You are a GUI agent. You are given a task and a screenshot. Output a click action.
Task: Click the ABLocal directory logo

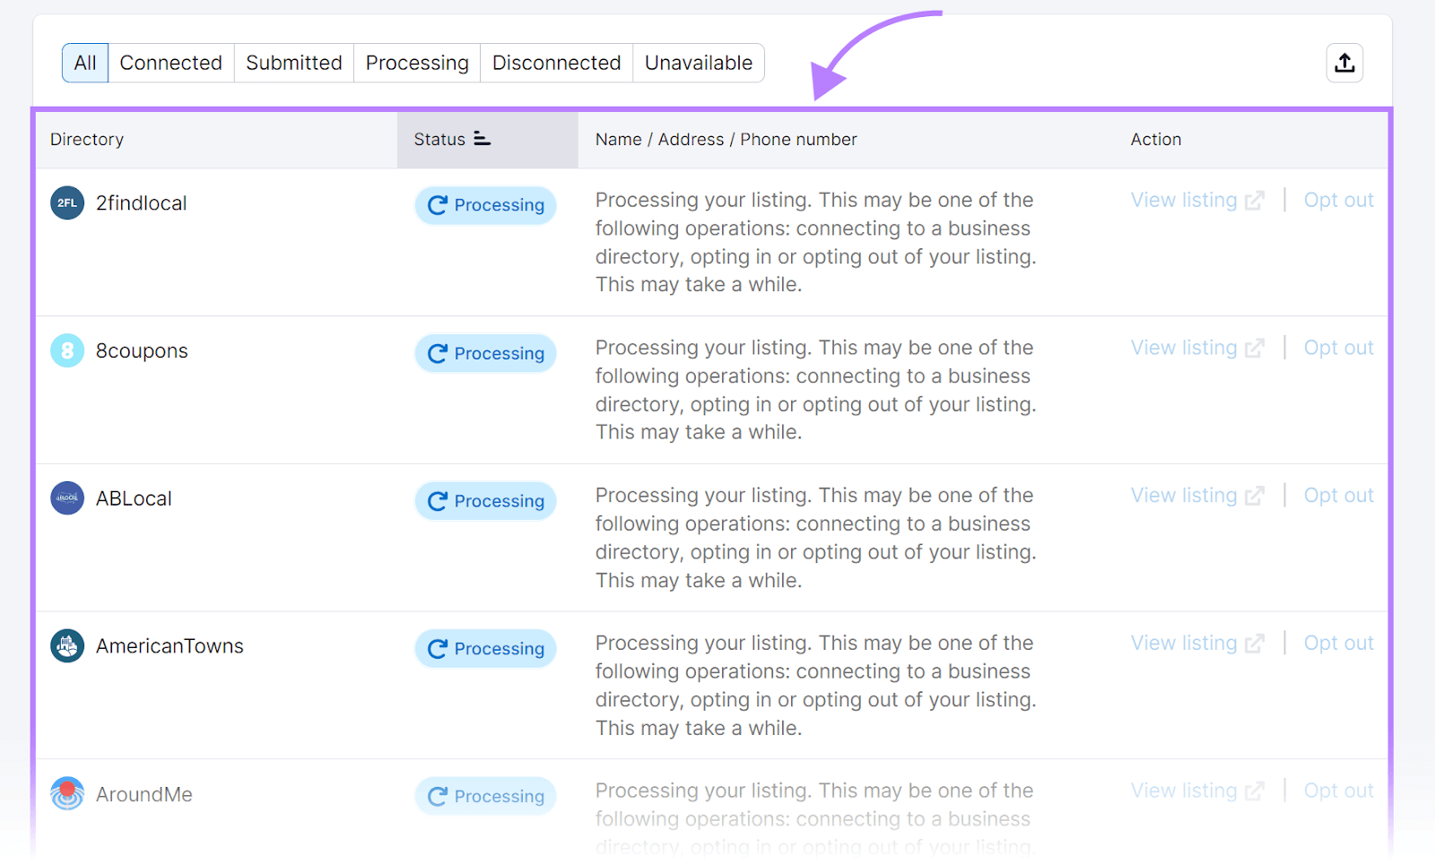67,497
